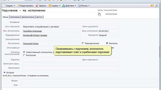
Task: Click the Редактировать (Edit) pencil button
Action: point(25,6)
